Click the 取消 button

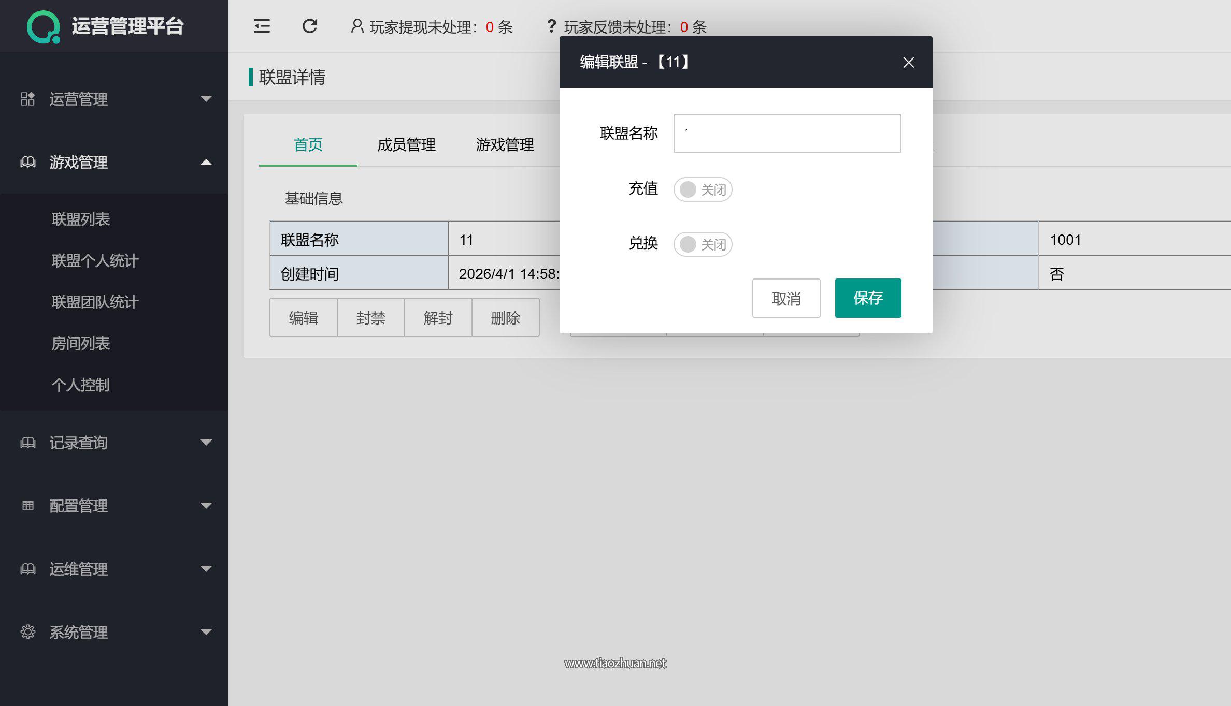(x=786, y=298)
